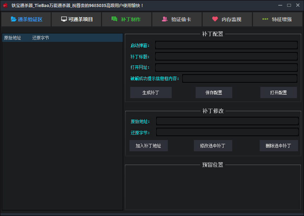
Task: Click the 保存配置 button
Action: 214,93
